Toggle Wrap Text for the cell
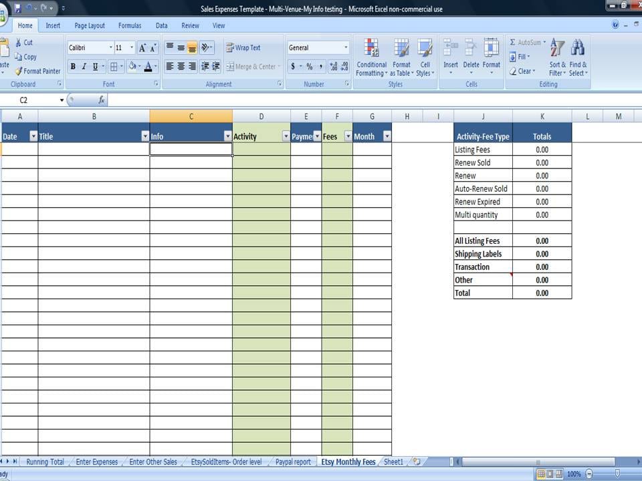This screenshot has width=642, height=481. click(x=243, y=47)
